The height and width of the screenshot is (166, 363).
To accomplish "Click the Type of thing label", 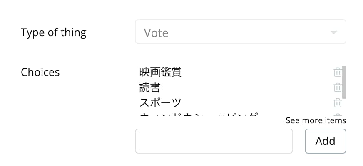I will [53, 32].
